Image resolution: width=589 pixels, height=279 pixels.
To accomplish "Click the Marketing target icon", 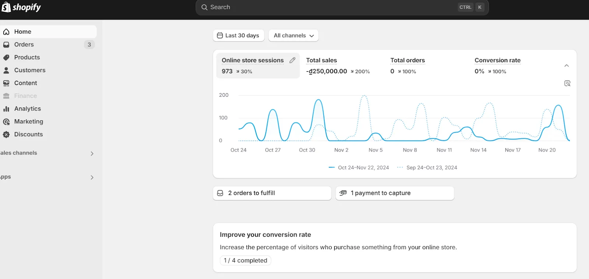I will (6, 122).
